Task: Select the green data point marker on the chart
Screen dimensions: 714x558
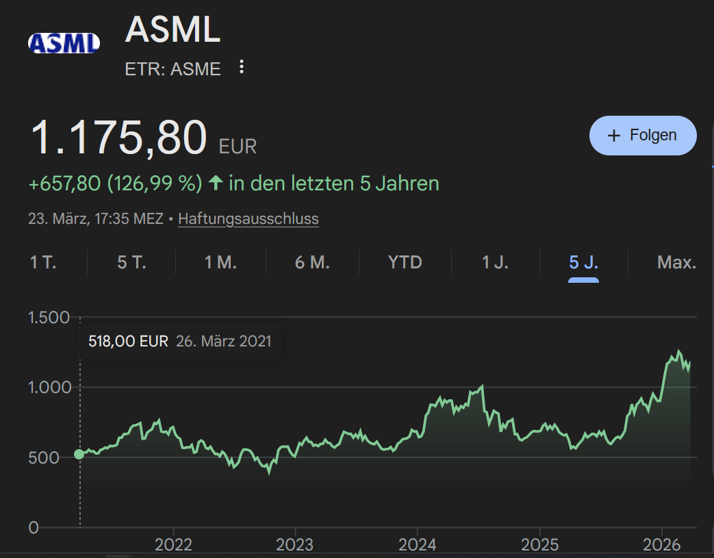Action: [x=80, y=453]
